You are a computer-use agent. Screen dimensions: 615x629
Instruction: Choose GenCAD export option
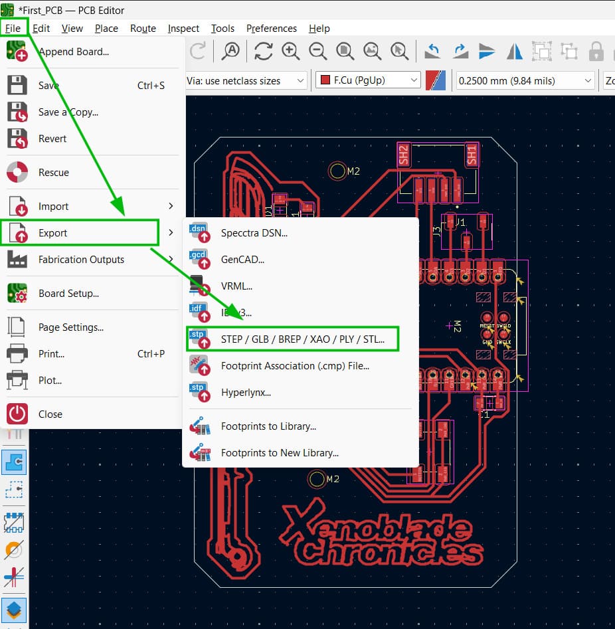pos(300,259)
